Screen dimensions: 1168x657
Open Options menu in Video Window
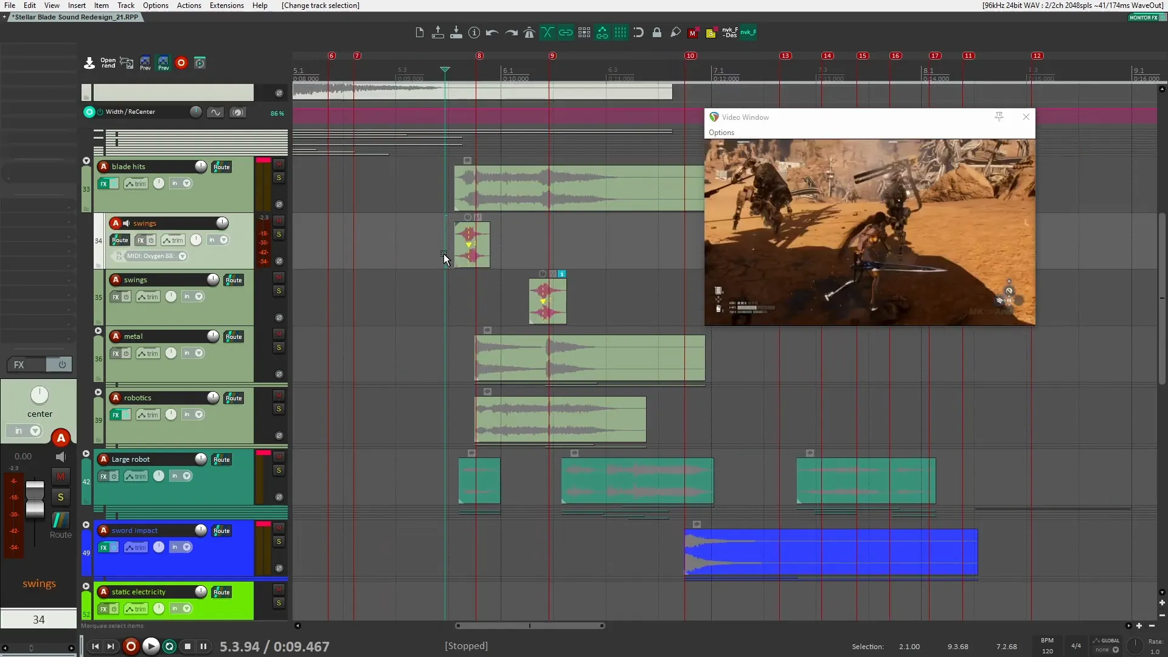pos(721,133)
